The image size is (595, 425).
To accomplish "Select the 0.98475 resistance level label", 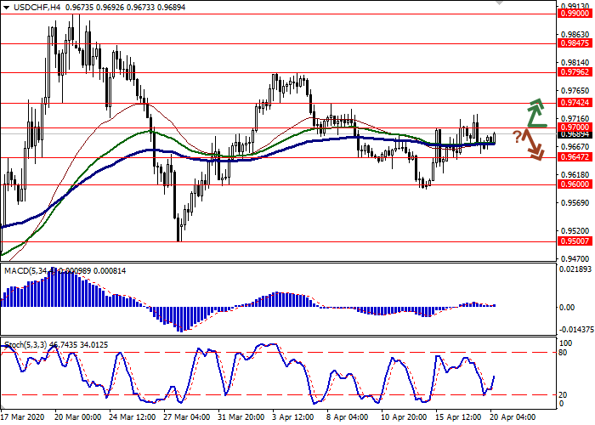I will tap(569, 42).
